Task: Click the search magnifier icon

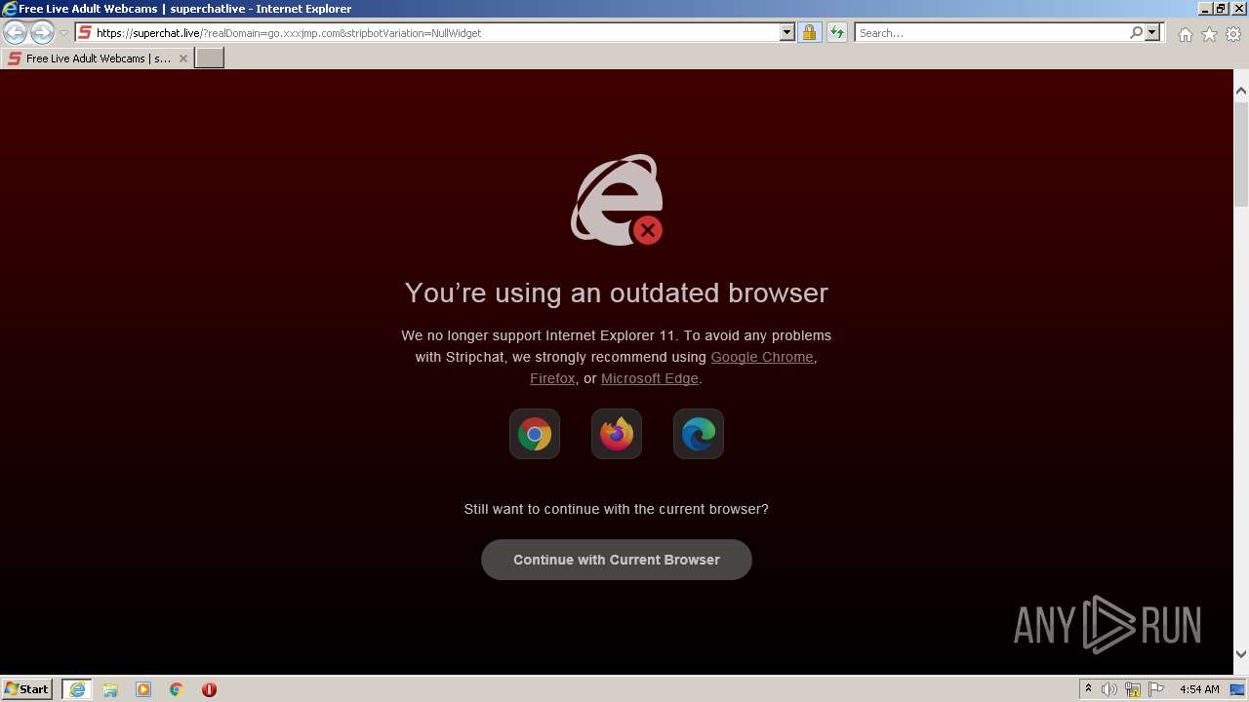Action: point(1136,33)
